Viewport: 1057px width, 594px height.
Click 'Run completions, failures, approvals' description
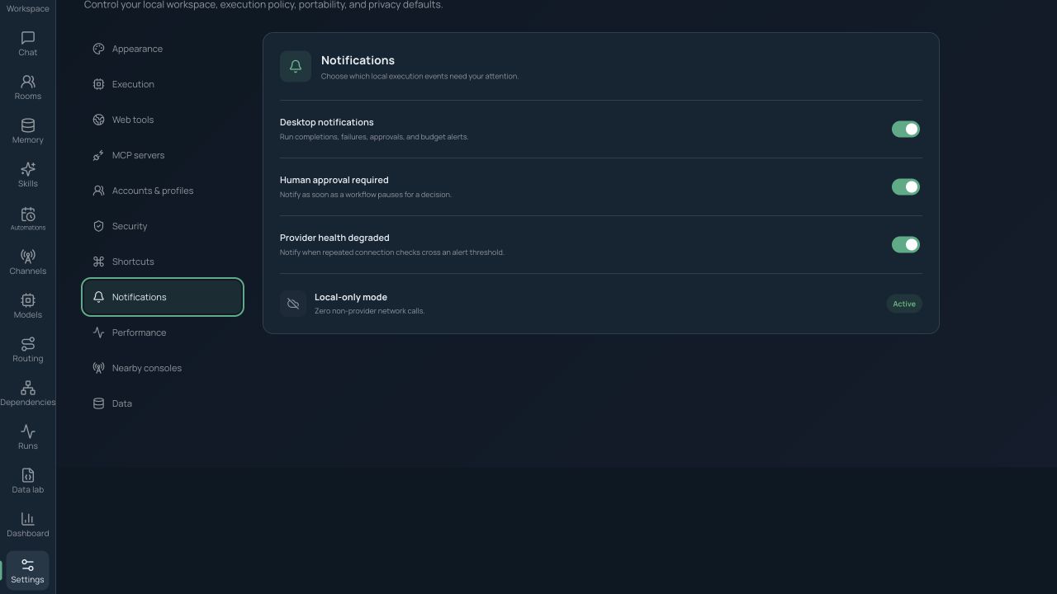374,137
